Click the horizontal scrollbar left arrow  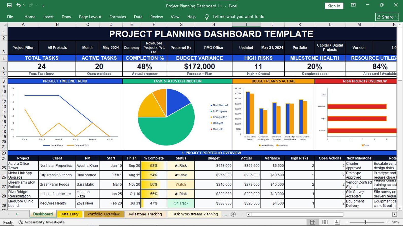coord(249,214)
